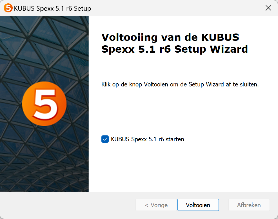Click the 'Spexx 5.1 r6 Setup Wizard' heading line

[175, 49]
